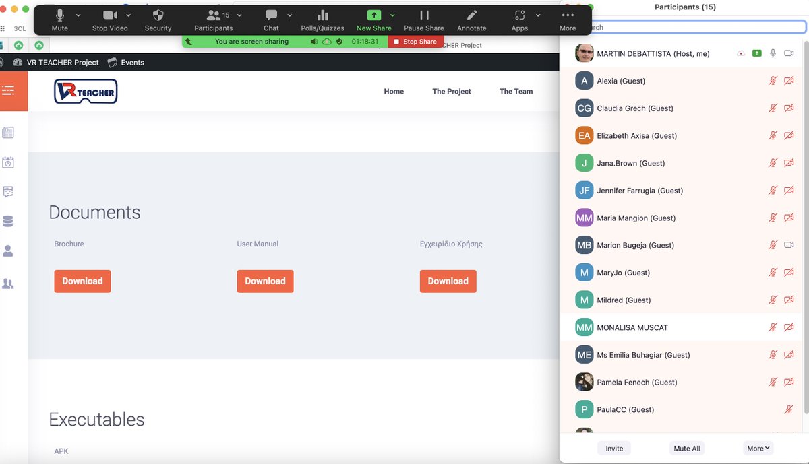
Task: Click the encryption shield icon in share bar
Action: coord(339,42)
